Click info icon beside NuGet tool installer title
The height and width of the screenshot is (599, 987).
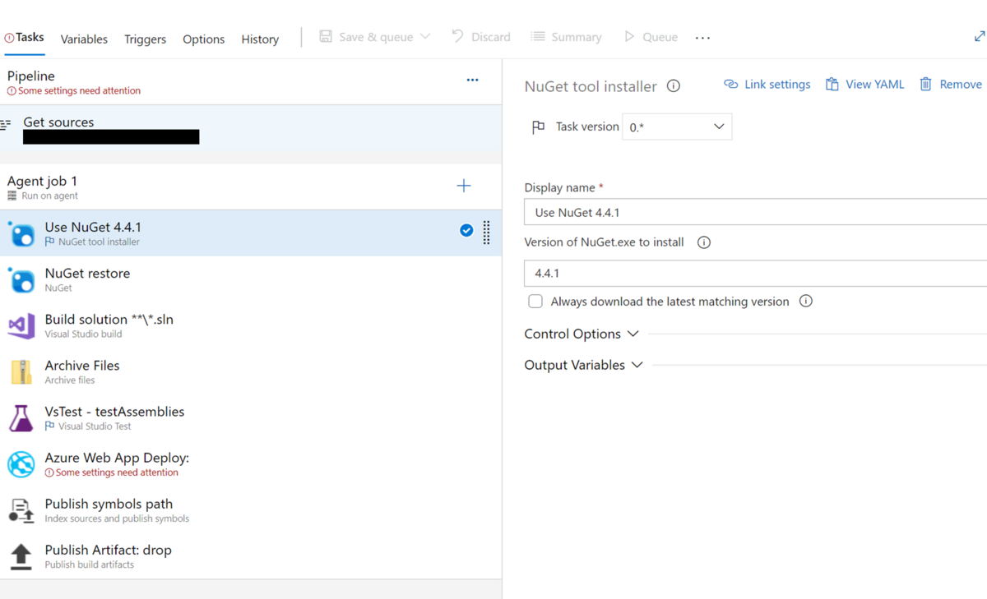point(674,85)
